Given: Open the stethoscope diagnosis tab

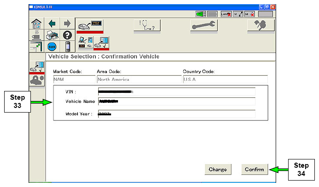Looking at the screenshot, I should (x=147, y=26).
